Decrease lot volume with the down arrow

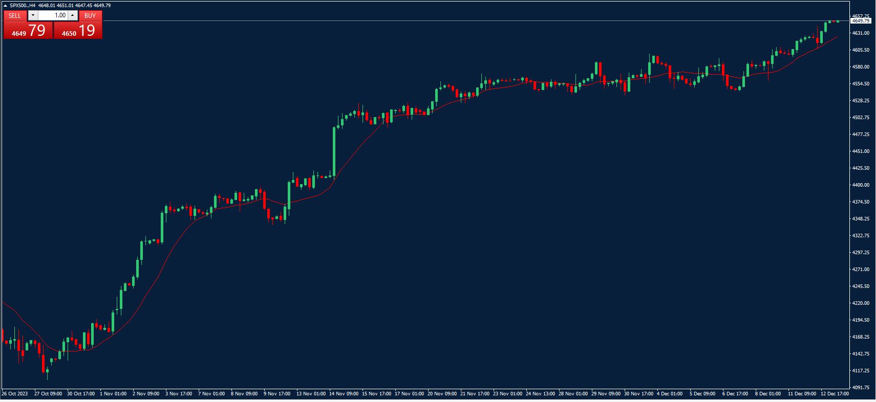coord(33,15)
